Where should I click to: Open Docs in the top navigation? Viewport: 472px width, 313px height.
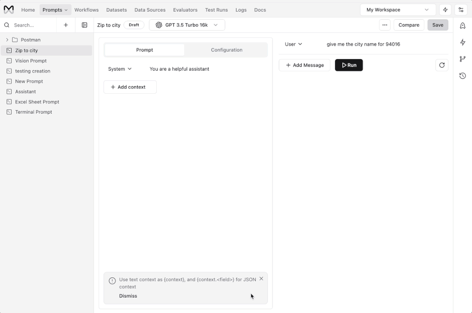(260, 10)
